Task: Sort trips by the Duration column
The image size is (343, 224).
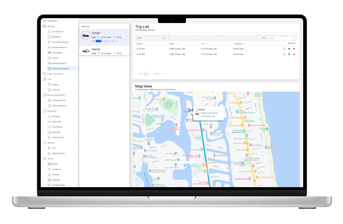Action: point(244,44)
